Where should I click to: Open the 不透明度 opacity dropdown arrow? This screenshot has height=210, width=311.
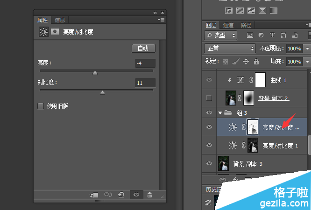pyautogui.click(x=307, y=49)
